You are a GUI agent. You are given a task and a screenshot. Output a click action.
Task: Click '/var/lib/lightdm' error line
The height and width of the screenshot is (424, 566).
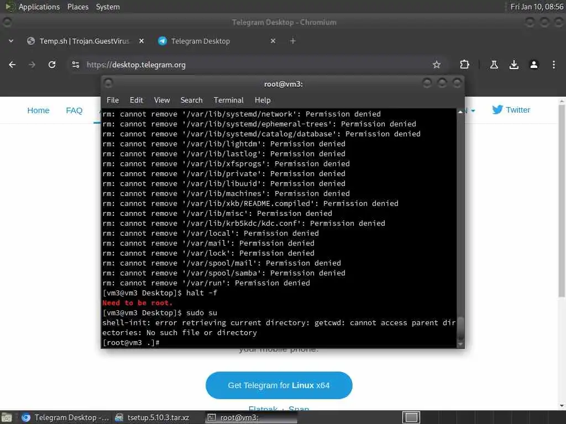(x=224, y=144)
